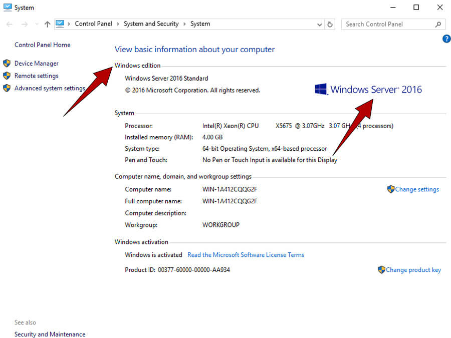Click the search magnifier icon
Viewport: 451px width, 338px height.
click(438, 25)
